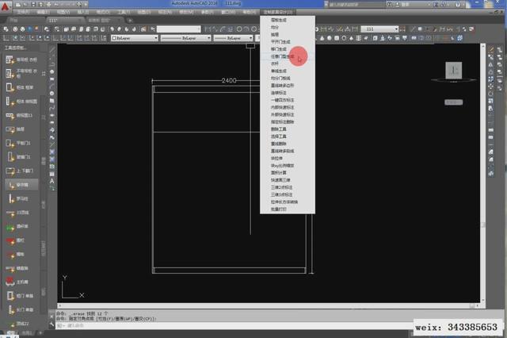Click the 2400 dimension text
The image size is (507, 338).
229,80
